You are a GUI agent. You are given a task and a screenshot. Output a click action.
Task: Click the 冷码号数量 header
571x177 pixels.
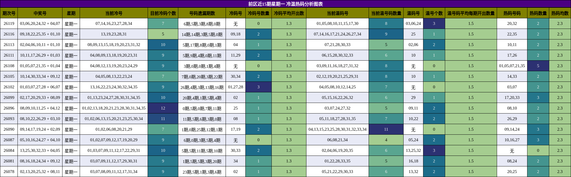259,13
